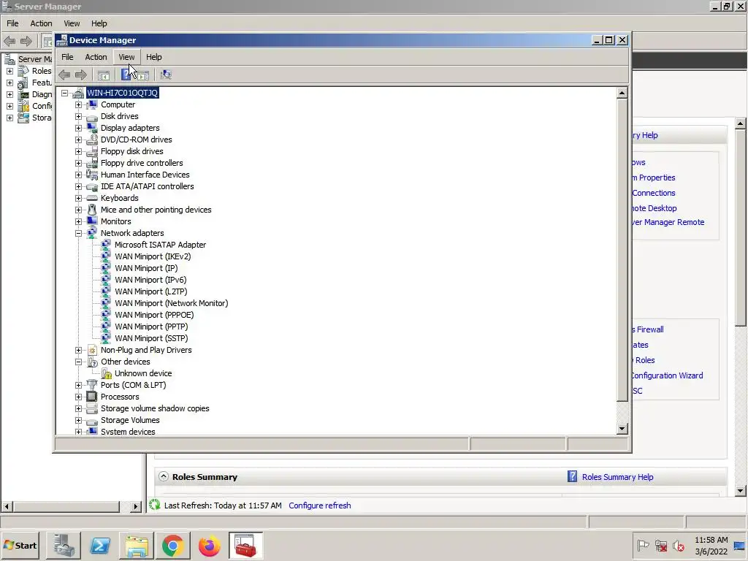
Task: Click the taskbar clock showing 11:58 AM
Action: [711, 546]
